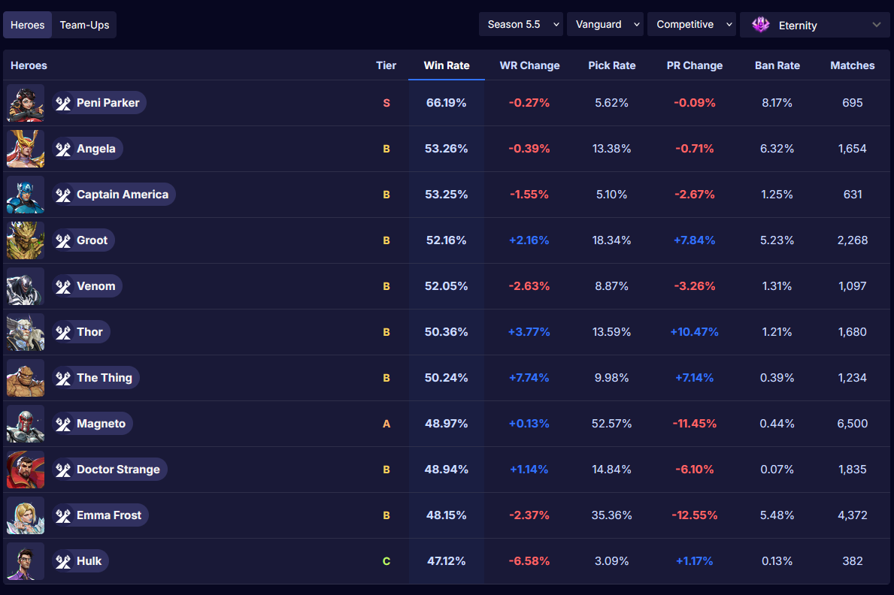Screen dimensions: 894x595
Task: Sort by the Matches column
Action: [853, 65]
